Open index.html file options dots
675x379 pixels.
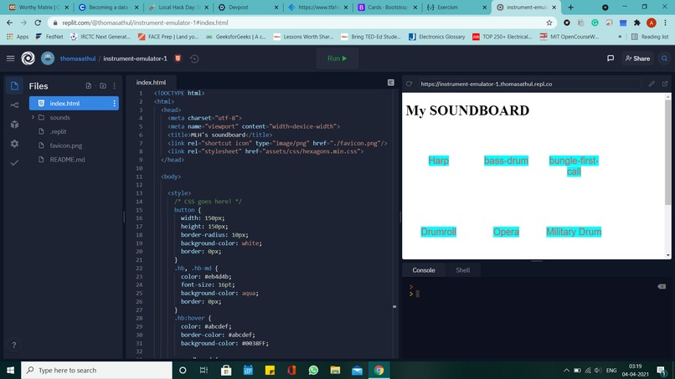pos(114,103)
